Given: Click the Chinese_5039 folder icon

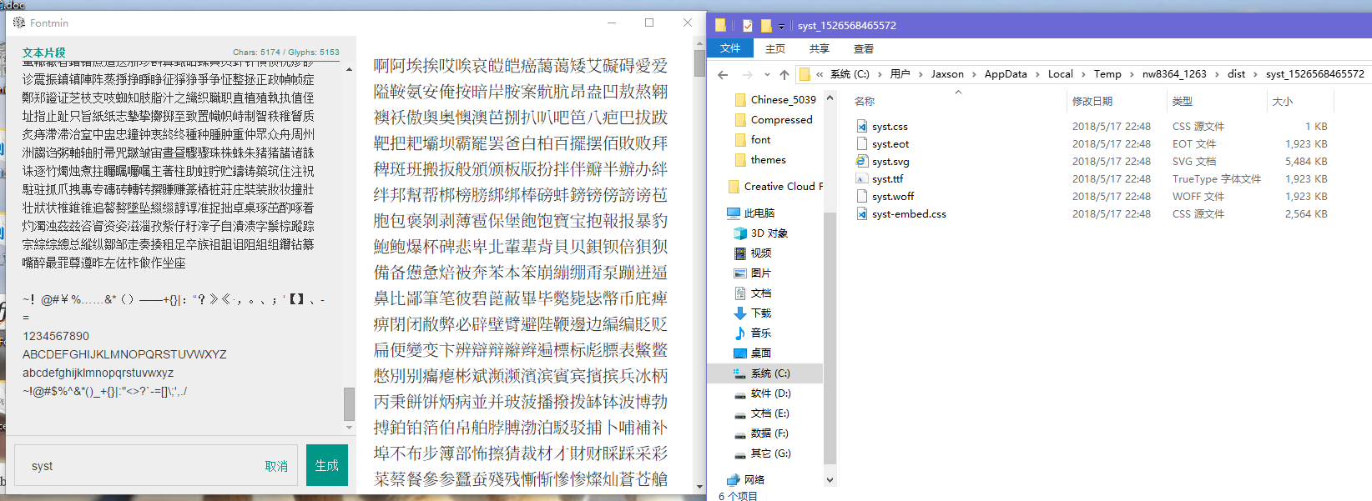Looking at the screenshot, I should [x=740, y=99].
